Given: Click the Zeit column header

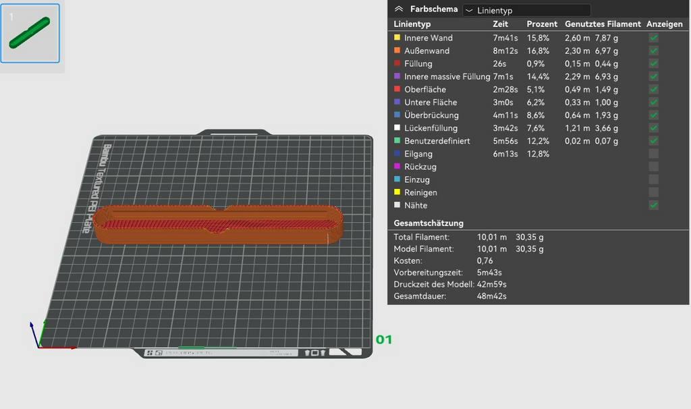Looking at the screenshot, I should (500, 24).
